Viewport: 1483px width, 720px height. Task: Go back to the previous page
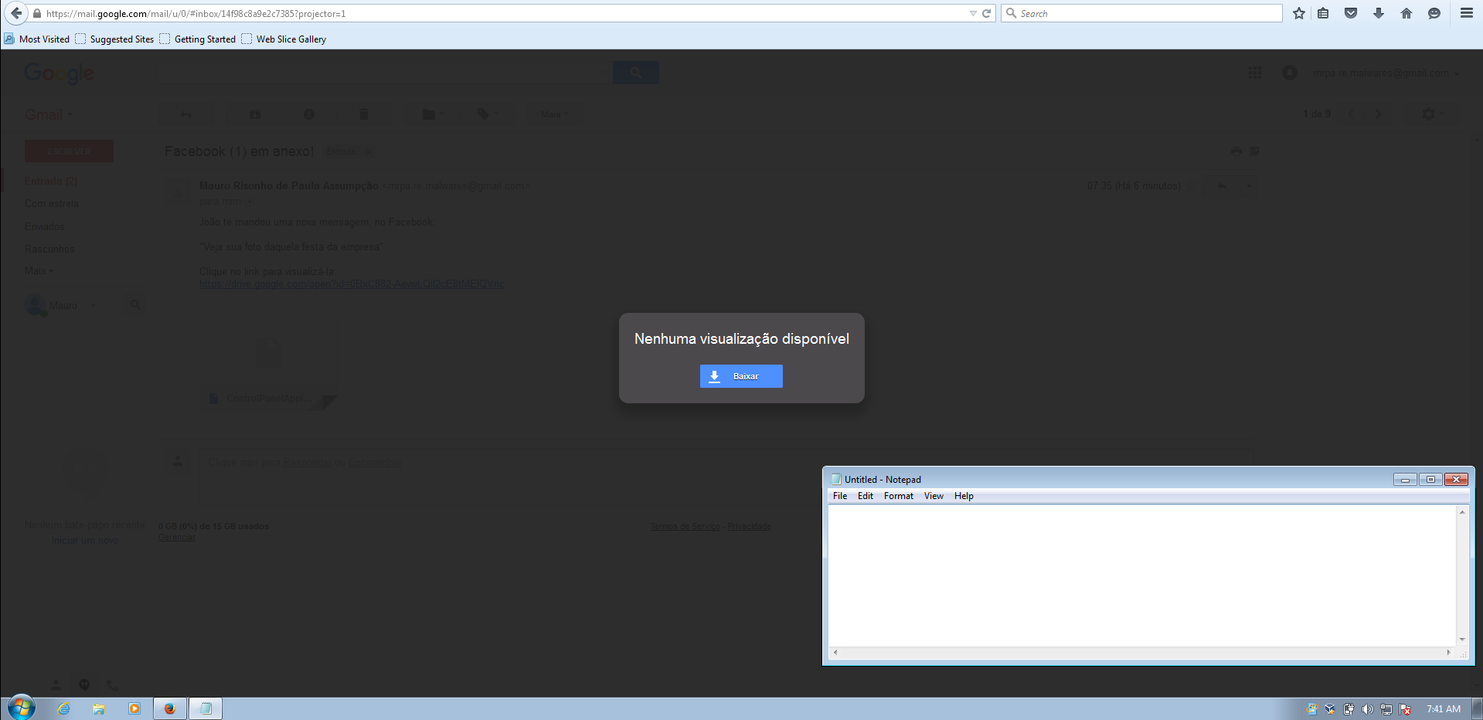[16, 13]
